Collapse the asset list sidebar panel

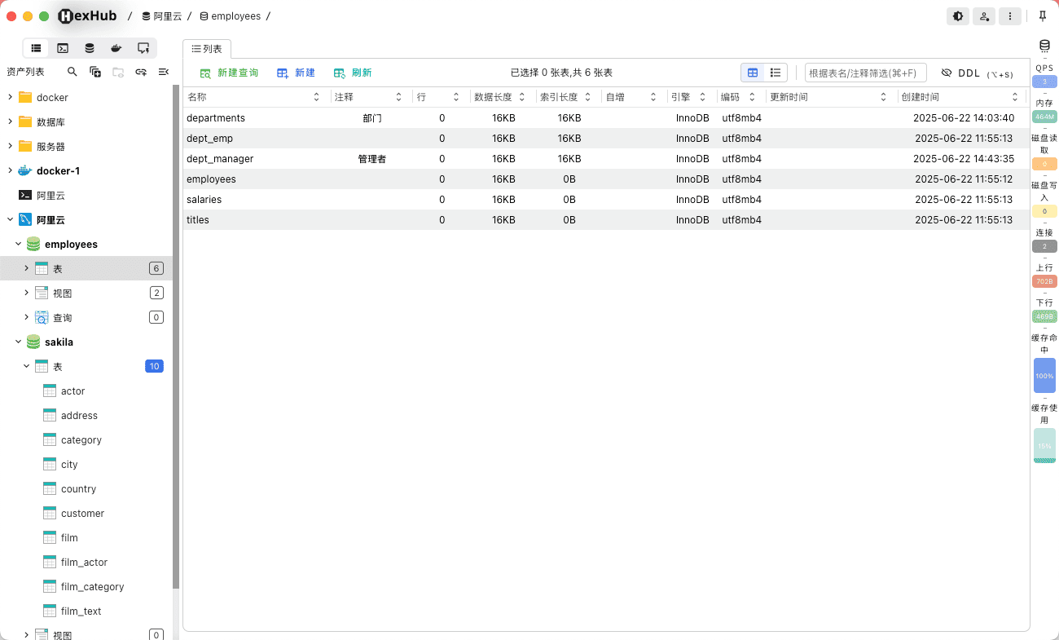click(x=164, y=72)
